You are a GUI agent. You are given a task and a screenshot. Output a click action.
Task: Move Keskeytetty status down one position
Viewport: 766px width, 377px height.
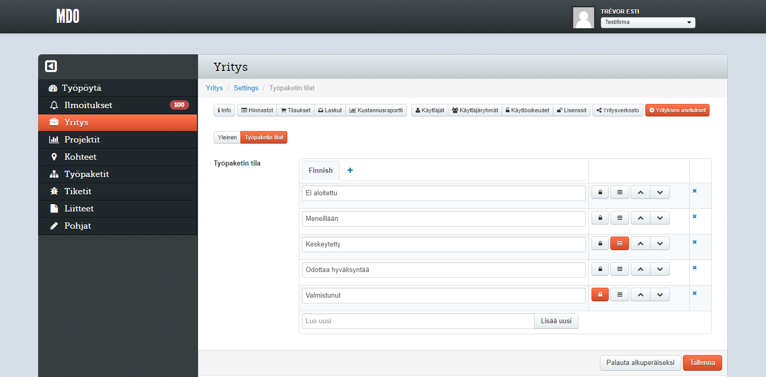(660, 244)
